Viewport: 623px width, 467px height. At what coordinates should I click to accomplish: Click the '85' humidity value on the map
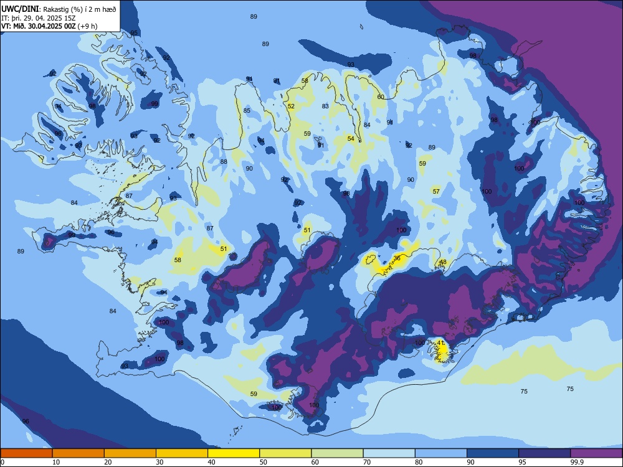[247, 110]
